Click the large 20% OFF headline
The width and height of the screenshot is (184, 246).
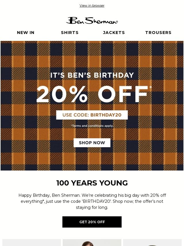click(92, 94)
